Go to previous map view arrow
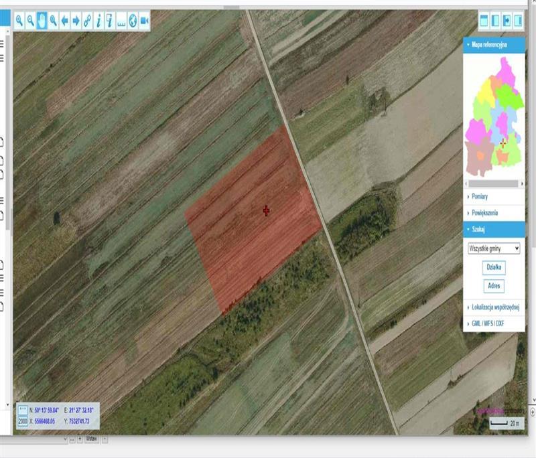The width and height of the screenshot is (536, 458). [x=65, y=21]
